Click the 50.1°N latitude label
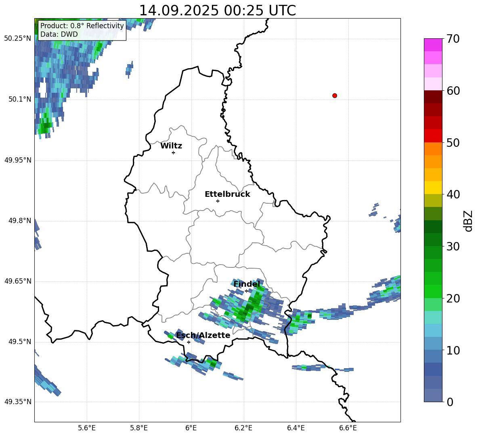This screenshot has width=478, height=436. [x=20, y=99]
